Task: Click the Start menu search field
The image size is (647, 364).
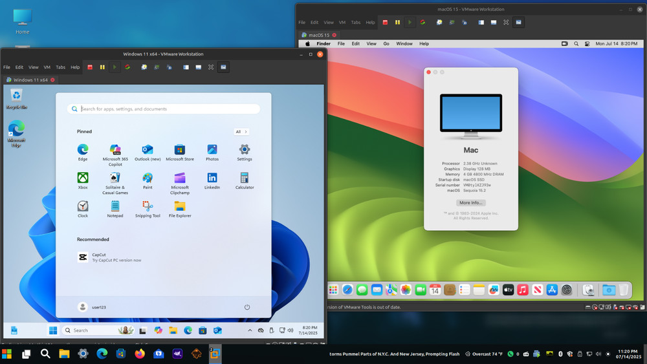Action: click(164, 109)
